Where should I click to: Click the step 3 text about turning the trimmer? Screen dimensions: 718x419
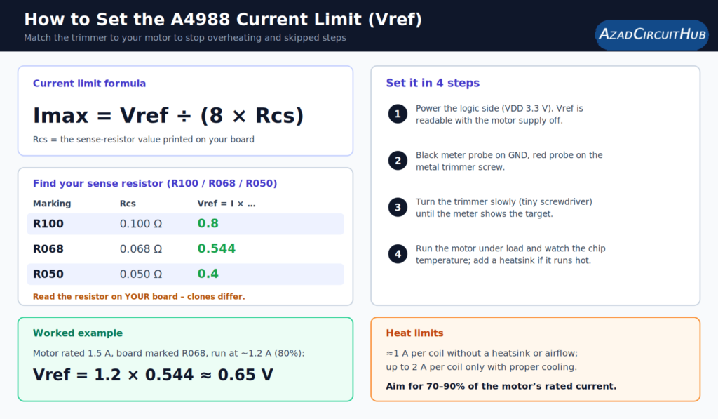[x=503, y=208]
